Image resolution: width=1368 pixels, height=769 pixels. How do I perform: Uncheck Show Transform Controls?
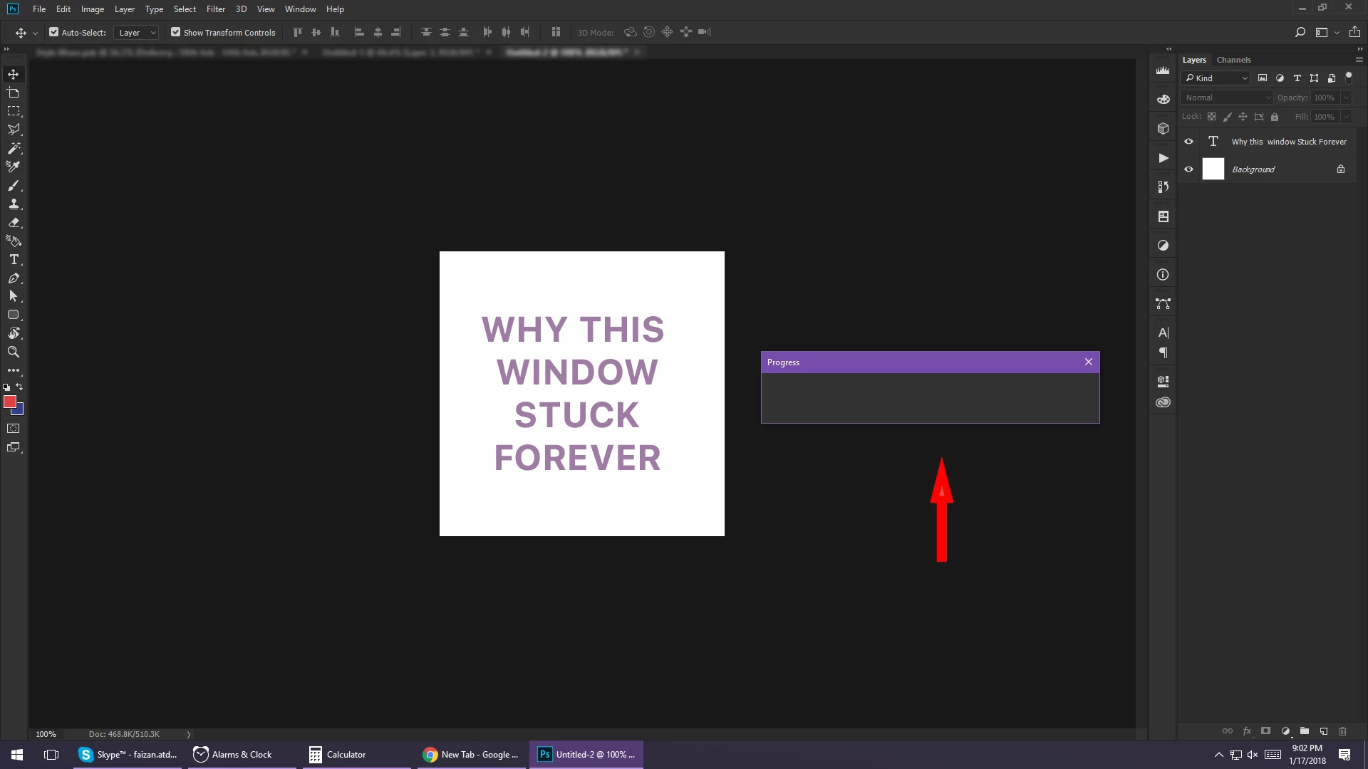[175, 32]
